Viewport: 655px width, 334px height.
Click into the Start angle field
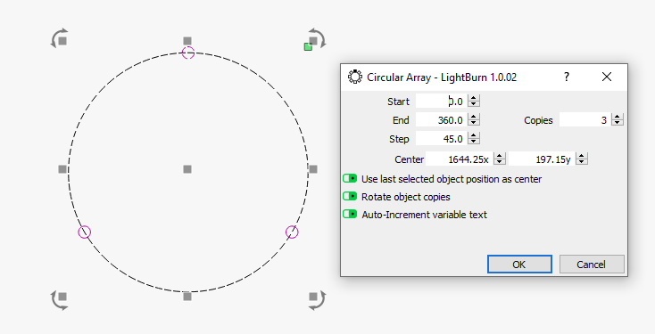click(x=442, y=102)
